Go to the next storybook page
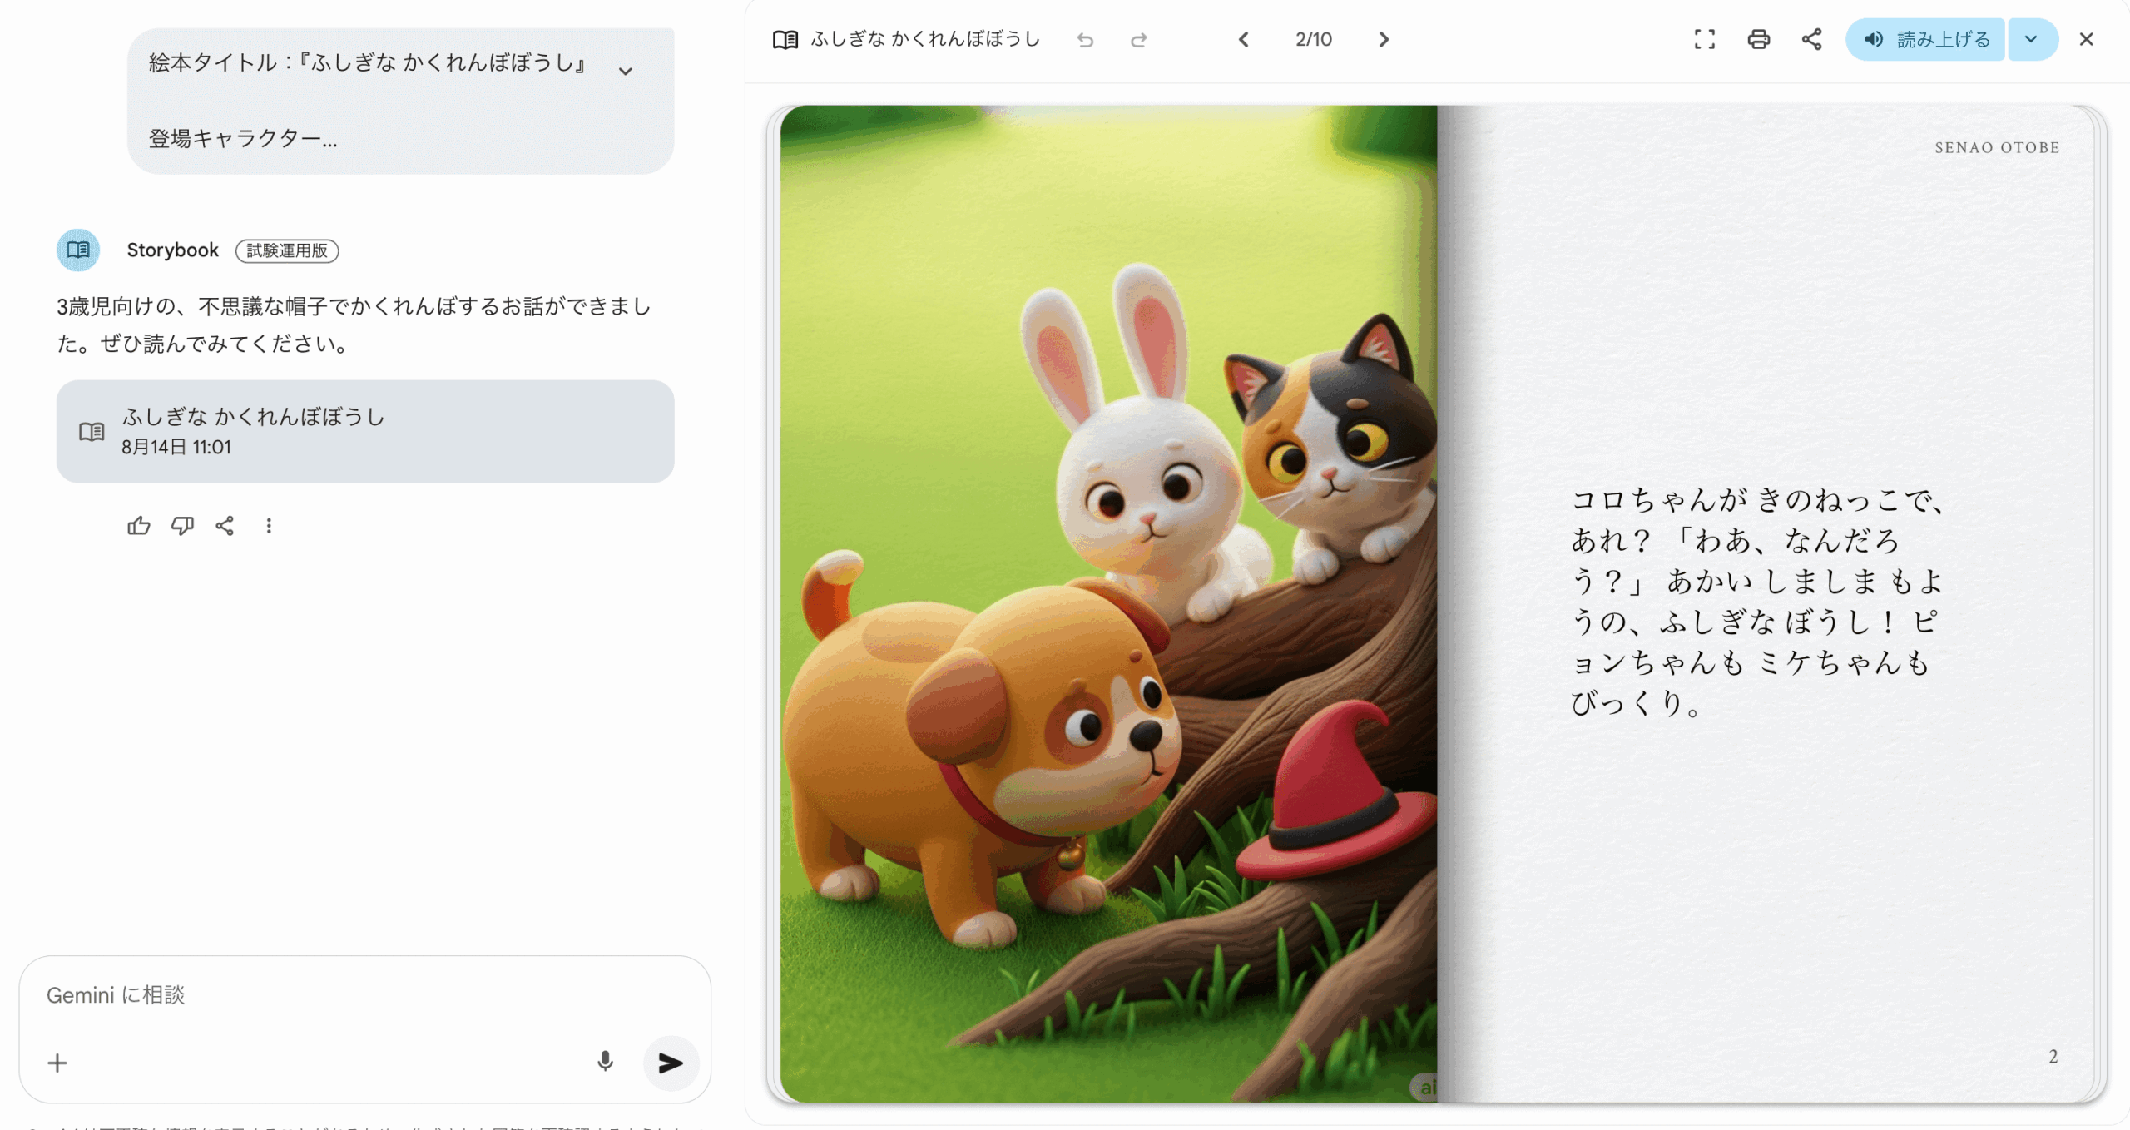Image resolution: width=2130 pixels, height=1130 pixels. point(1383,39)
